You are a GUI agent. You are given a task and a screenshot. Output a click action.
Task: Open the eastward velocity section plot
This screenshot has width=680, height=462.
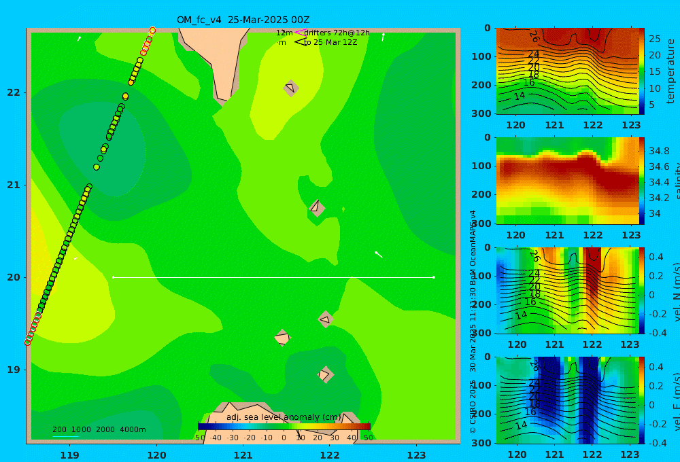(567, 400)
